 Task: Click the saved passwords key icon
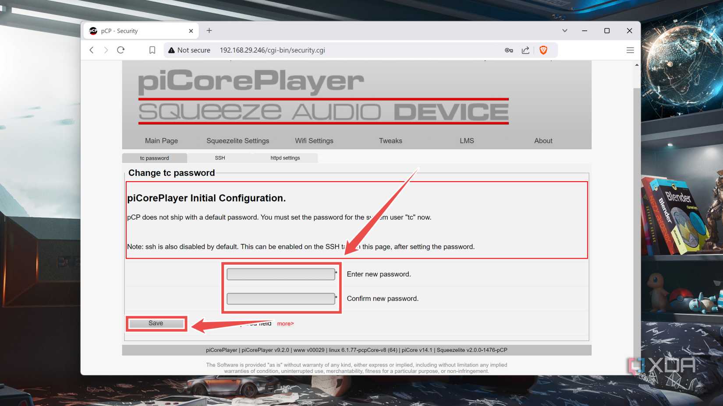tap(509, 50)
